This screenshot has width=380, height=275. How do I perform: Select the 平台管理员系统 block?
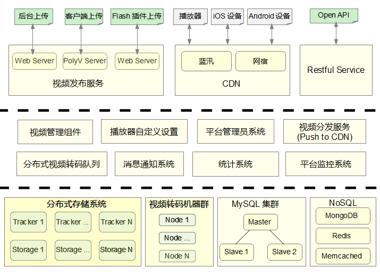(235, 131)
